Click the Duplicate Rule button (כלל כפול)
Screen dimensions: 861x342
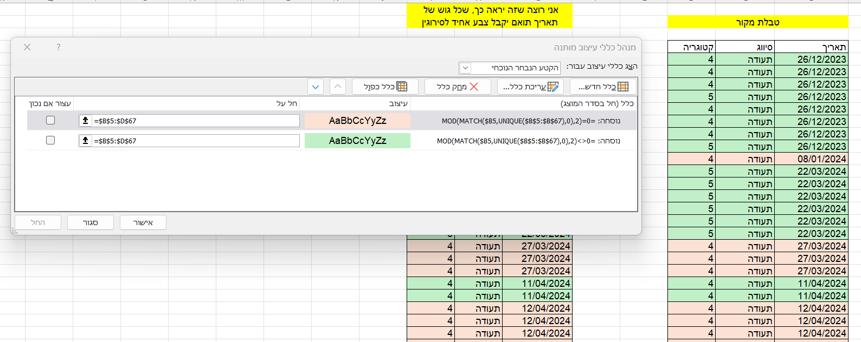(x=385, y=87)
